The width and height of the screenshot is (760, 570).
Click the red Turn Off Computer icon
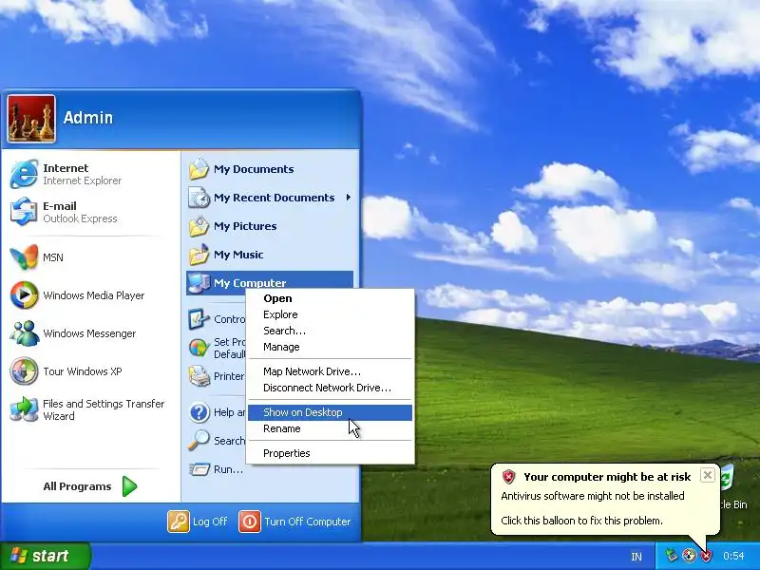250,522
